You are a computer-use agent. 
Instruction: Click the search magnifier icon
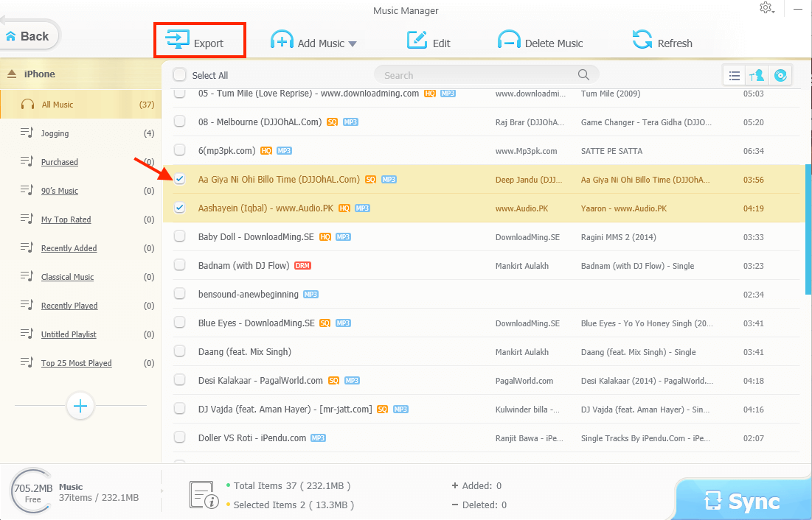[x=583, y=75]
